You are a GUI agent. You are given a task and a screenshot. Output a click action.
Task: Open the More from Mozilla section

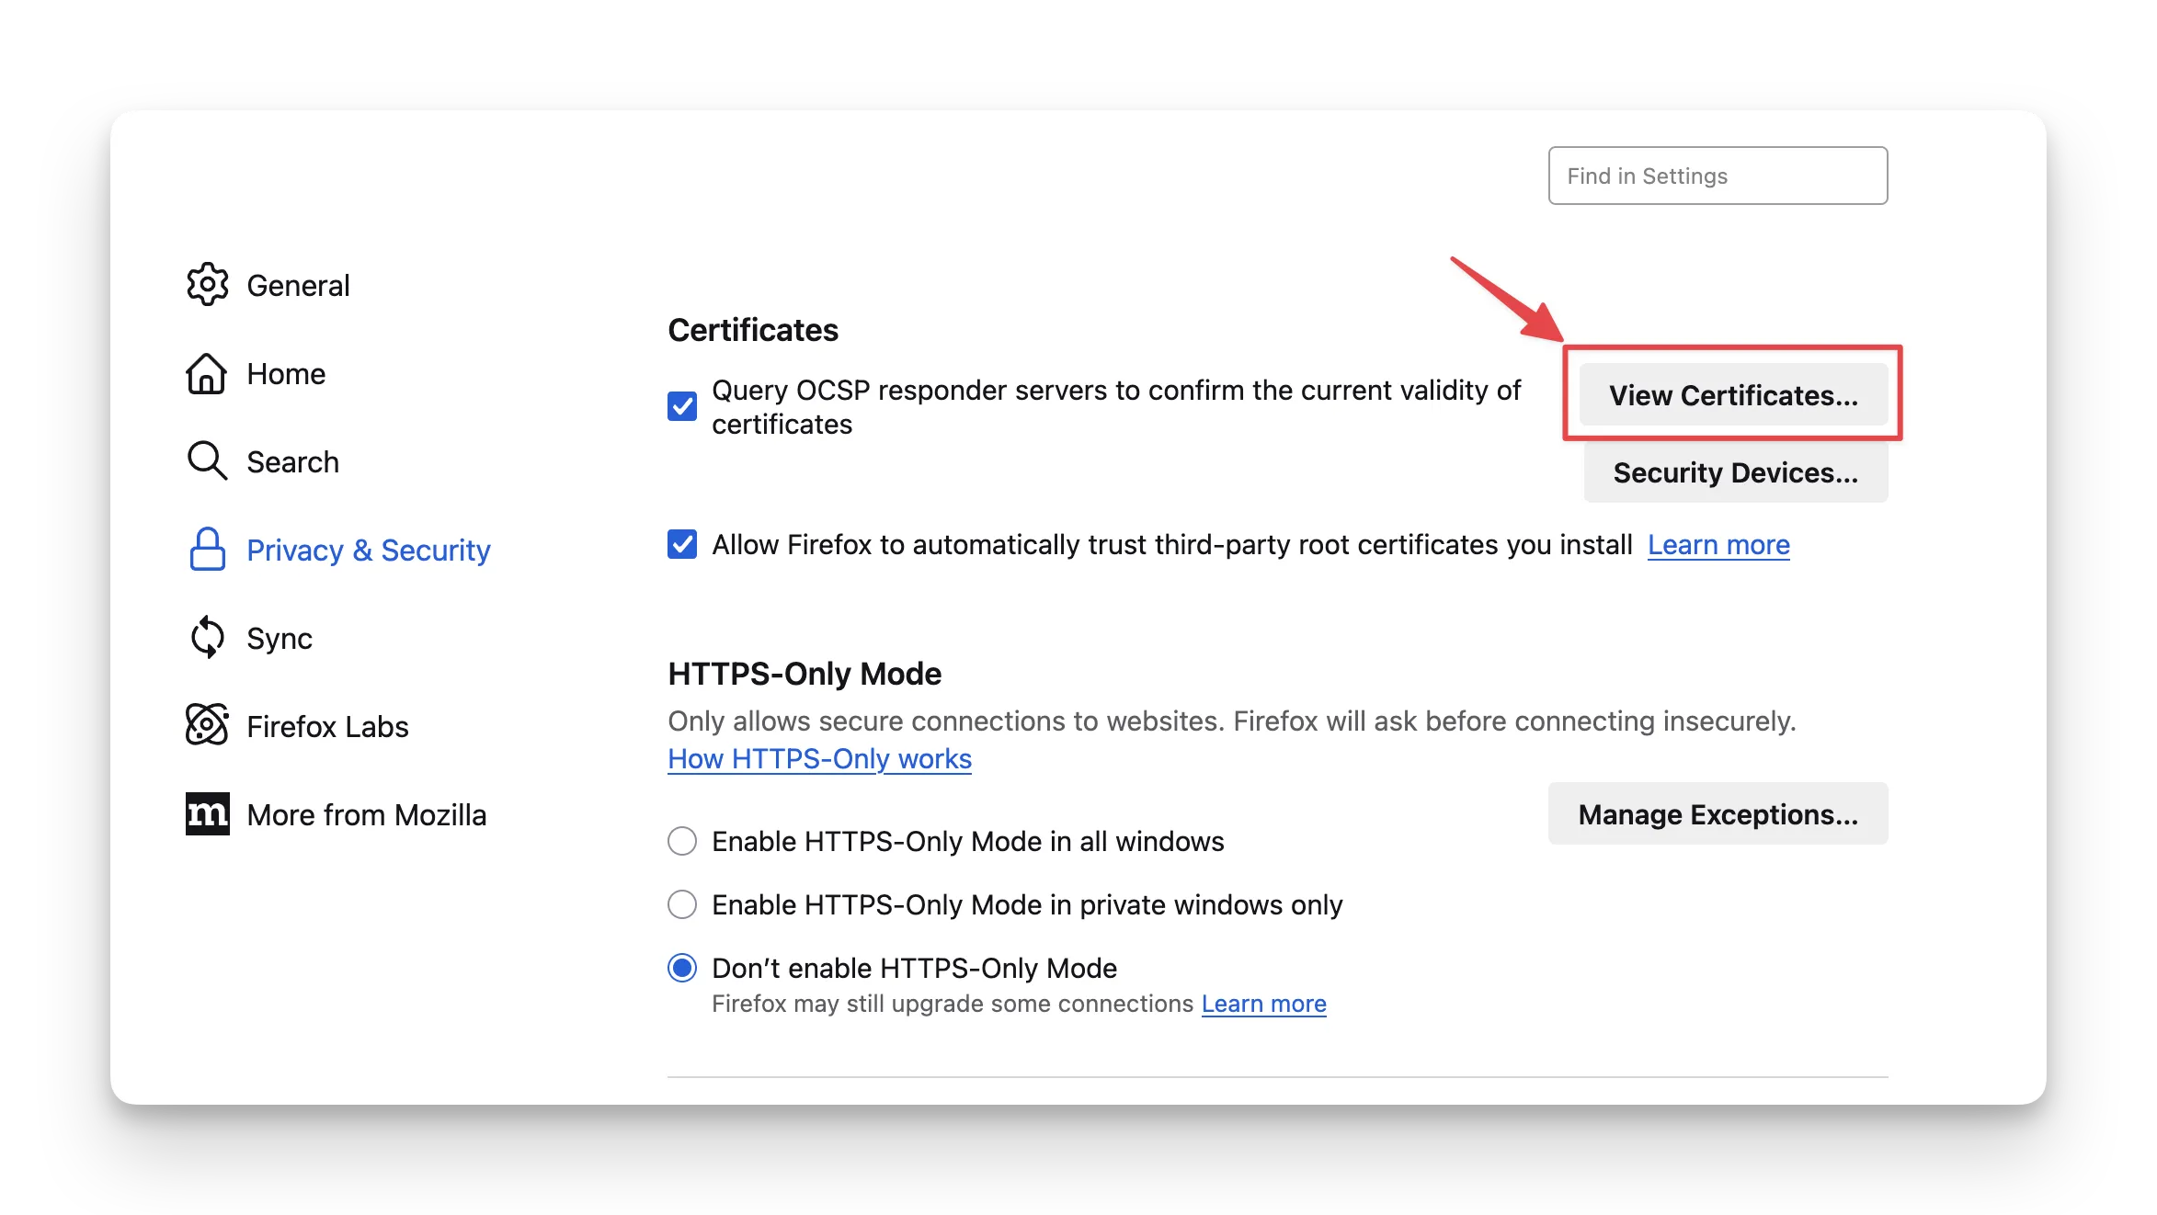(x=366, y=815)
